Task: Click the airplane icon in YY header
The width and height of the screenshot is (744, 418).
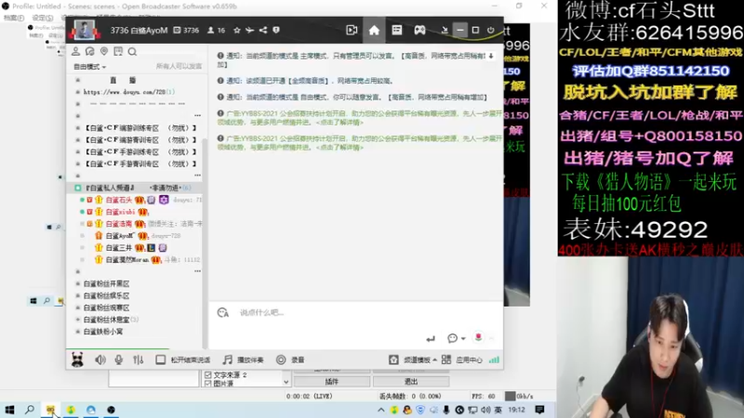Action: coord(249,31)
